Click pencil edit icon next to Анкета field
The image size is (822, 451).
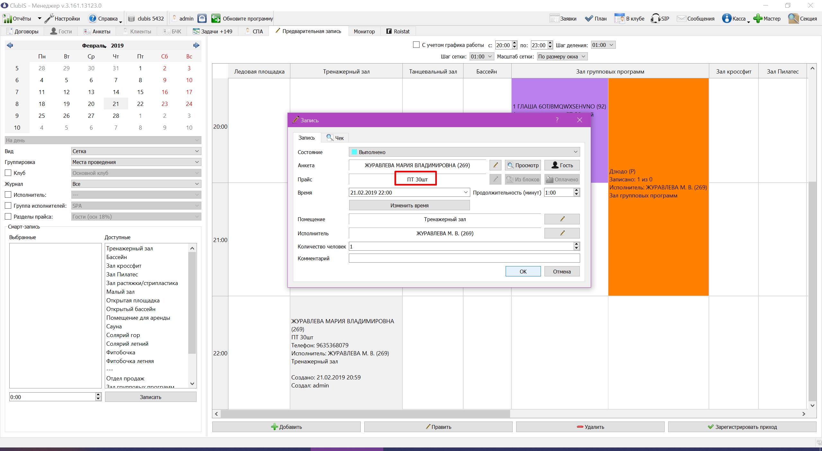[x=495, y=165]
